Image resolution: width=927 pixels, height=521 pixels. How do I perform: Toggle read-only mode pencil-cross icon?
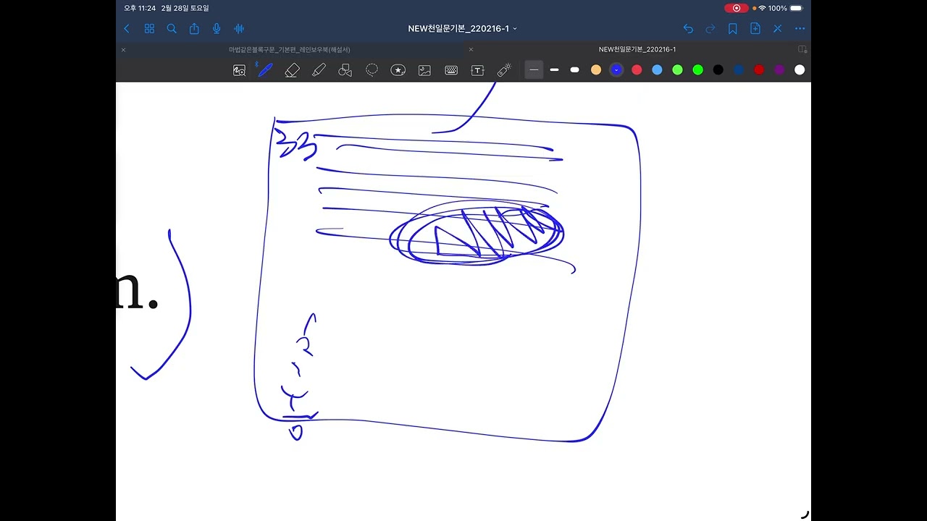(778, 29)
